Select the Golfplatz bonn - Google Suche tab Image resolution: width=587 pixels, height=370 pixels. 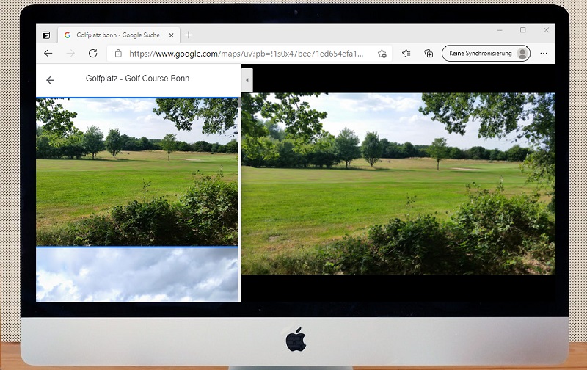pyautogui.click(x=119, y=35)
